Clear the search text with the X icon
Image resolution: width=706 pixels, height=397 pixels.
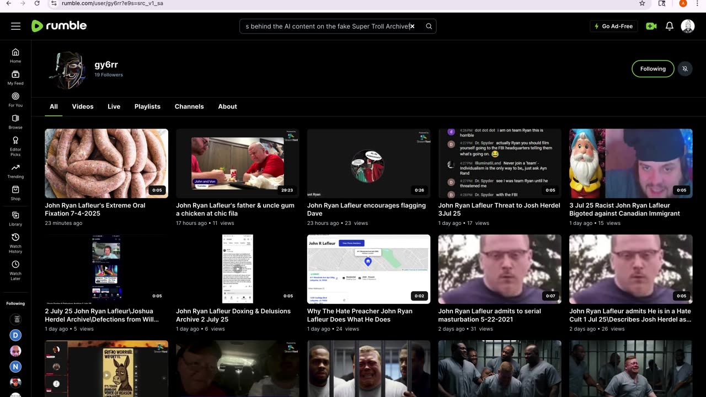(412, 26)
